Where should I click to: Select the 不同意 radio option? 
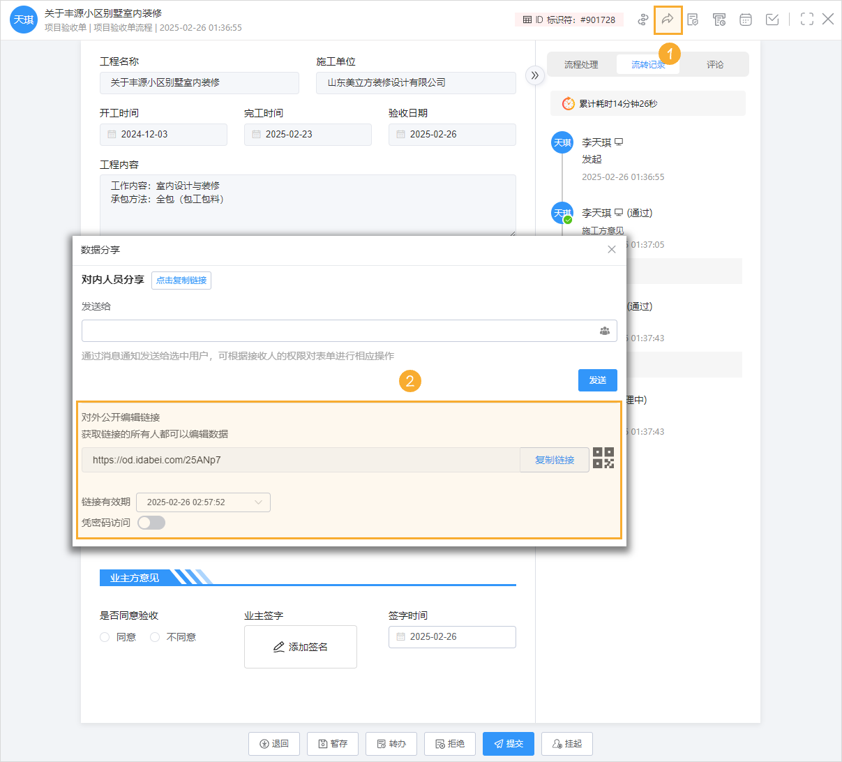pos(154,636)
